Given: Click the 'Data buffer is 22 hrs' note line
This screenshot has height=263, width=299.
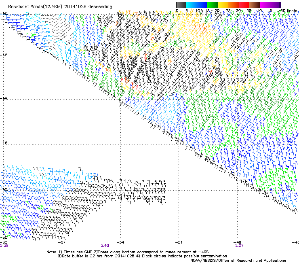Looking at the screenshot, I should (142, 256).
